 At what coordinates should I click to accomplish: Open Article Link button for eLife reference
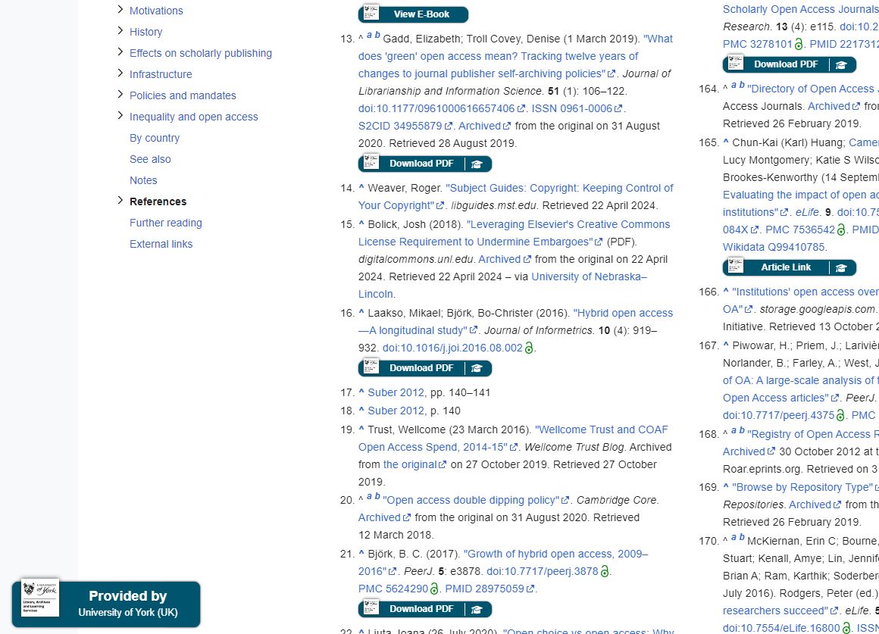tap(786, 267)
